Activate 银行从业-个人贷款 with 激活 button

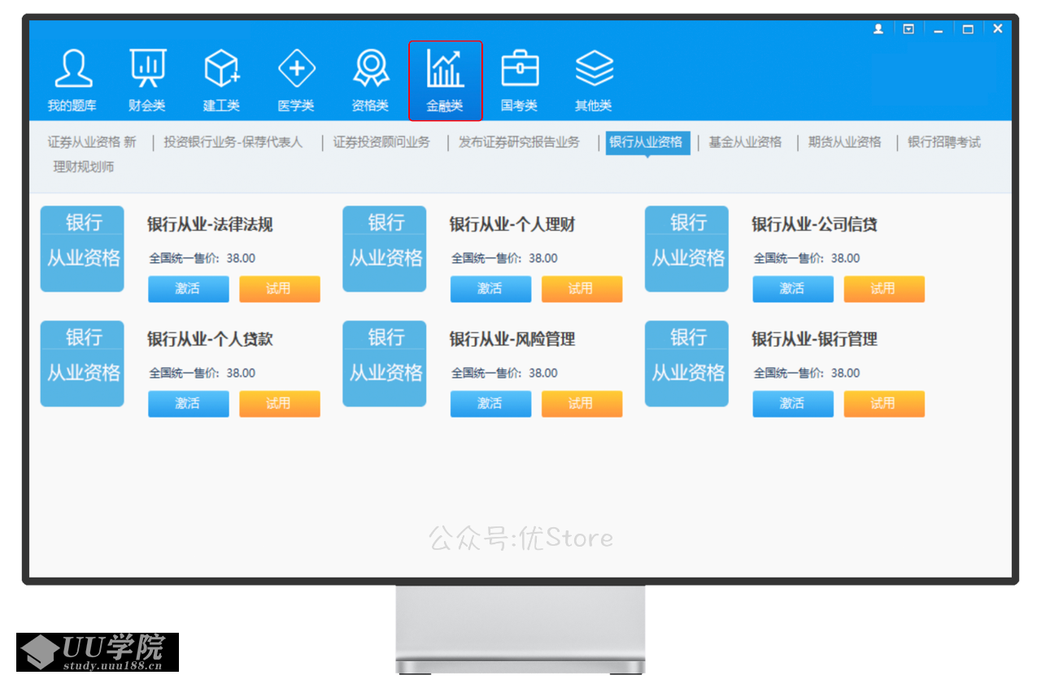click(x=189, y=404)
